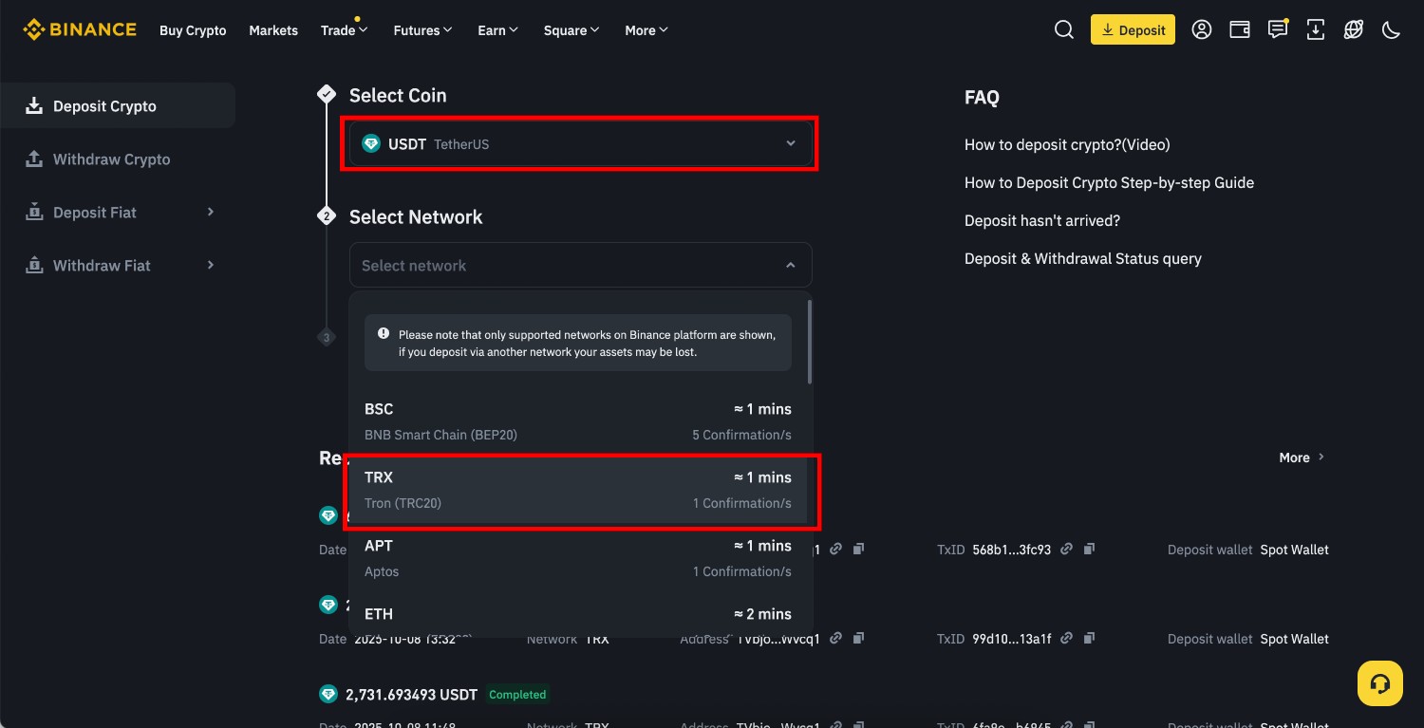
Task: Click More beside recent deposits
Action: [x=1302, y=457]
